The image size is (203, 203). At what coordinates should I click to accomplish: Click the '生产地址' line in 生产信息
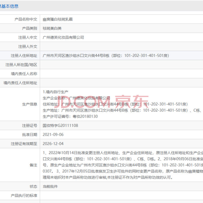(123, 110)
